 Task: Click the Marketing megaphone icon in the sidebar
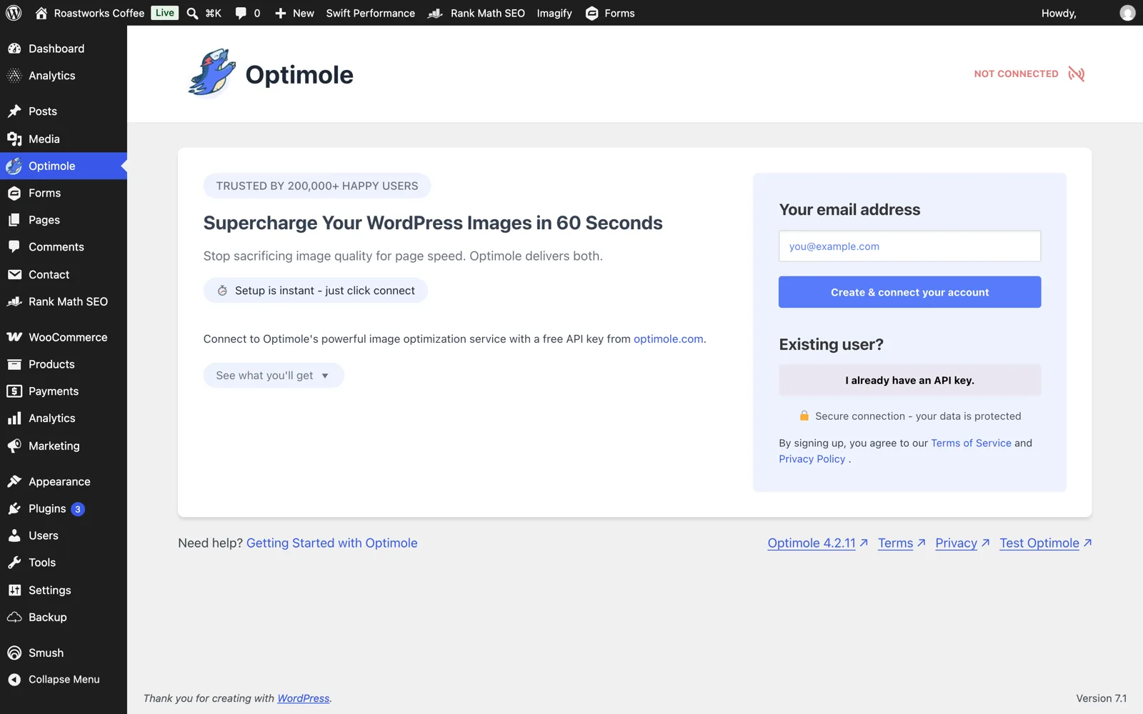click(x=14, y=446)
